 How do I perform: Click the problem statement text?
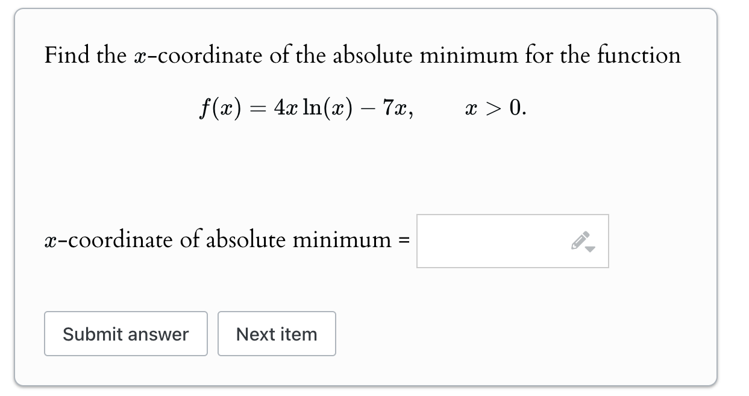click(x=362, y=55)
